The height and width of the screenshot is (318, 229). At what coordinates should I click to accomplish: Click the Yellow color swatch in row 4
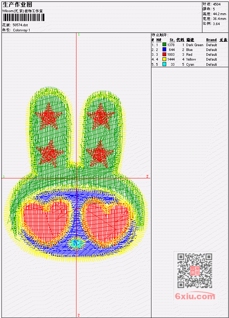point(164,59)
